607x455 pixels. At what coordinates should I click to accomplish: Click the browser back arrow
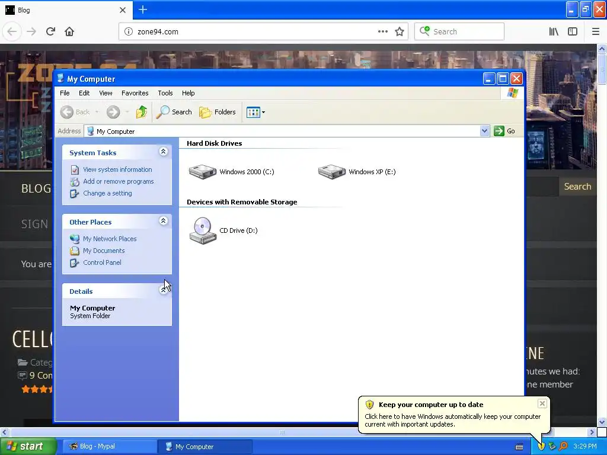[x=12, y=32]
